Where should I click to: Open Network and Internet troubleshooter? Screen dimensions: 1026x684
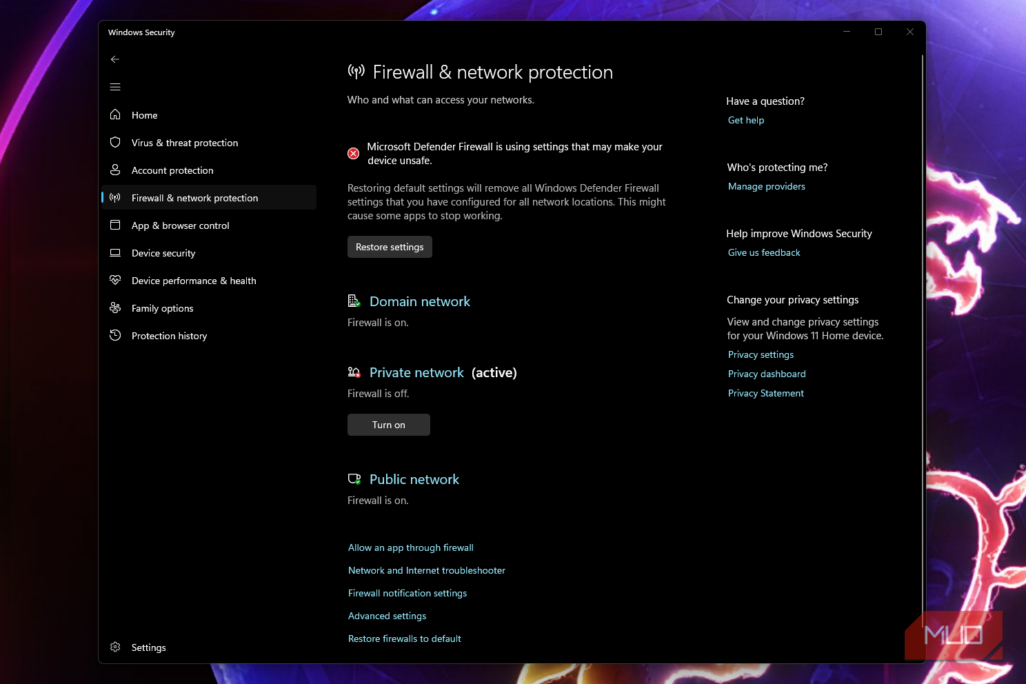click(427, 570)
